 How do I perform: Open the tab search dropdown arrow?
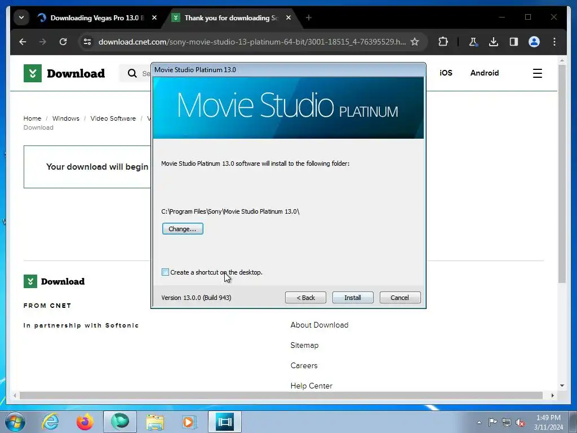pyautogui.click(x=21, y=17)
